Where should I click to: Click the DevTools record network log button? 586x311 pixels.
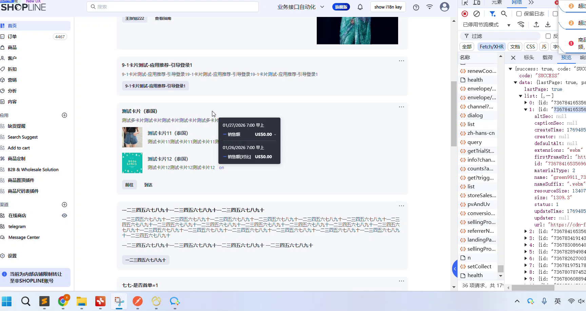[x=465, y=14]
